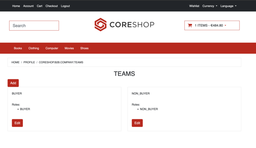The image size is (256, 148).
Task: Open the Account page
Action: tap(28, 6)
